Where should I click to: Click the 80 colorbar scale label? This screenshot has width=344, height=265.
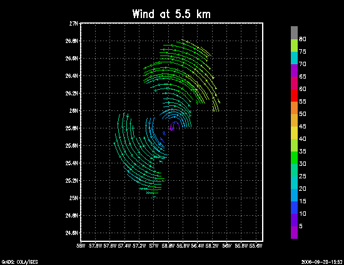click(303, 39)
